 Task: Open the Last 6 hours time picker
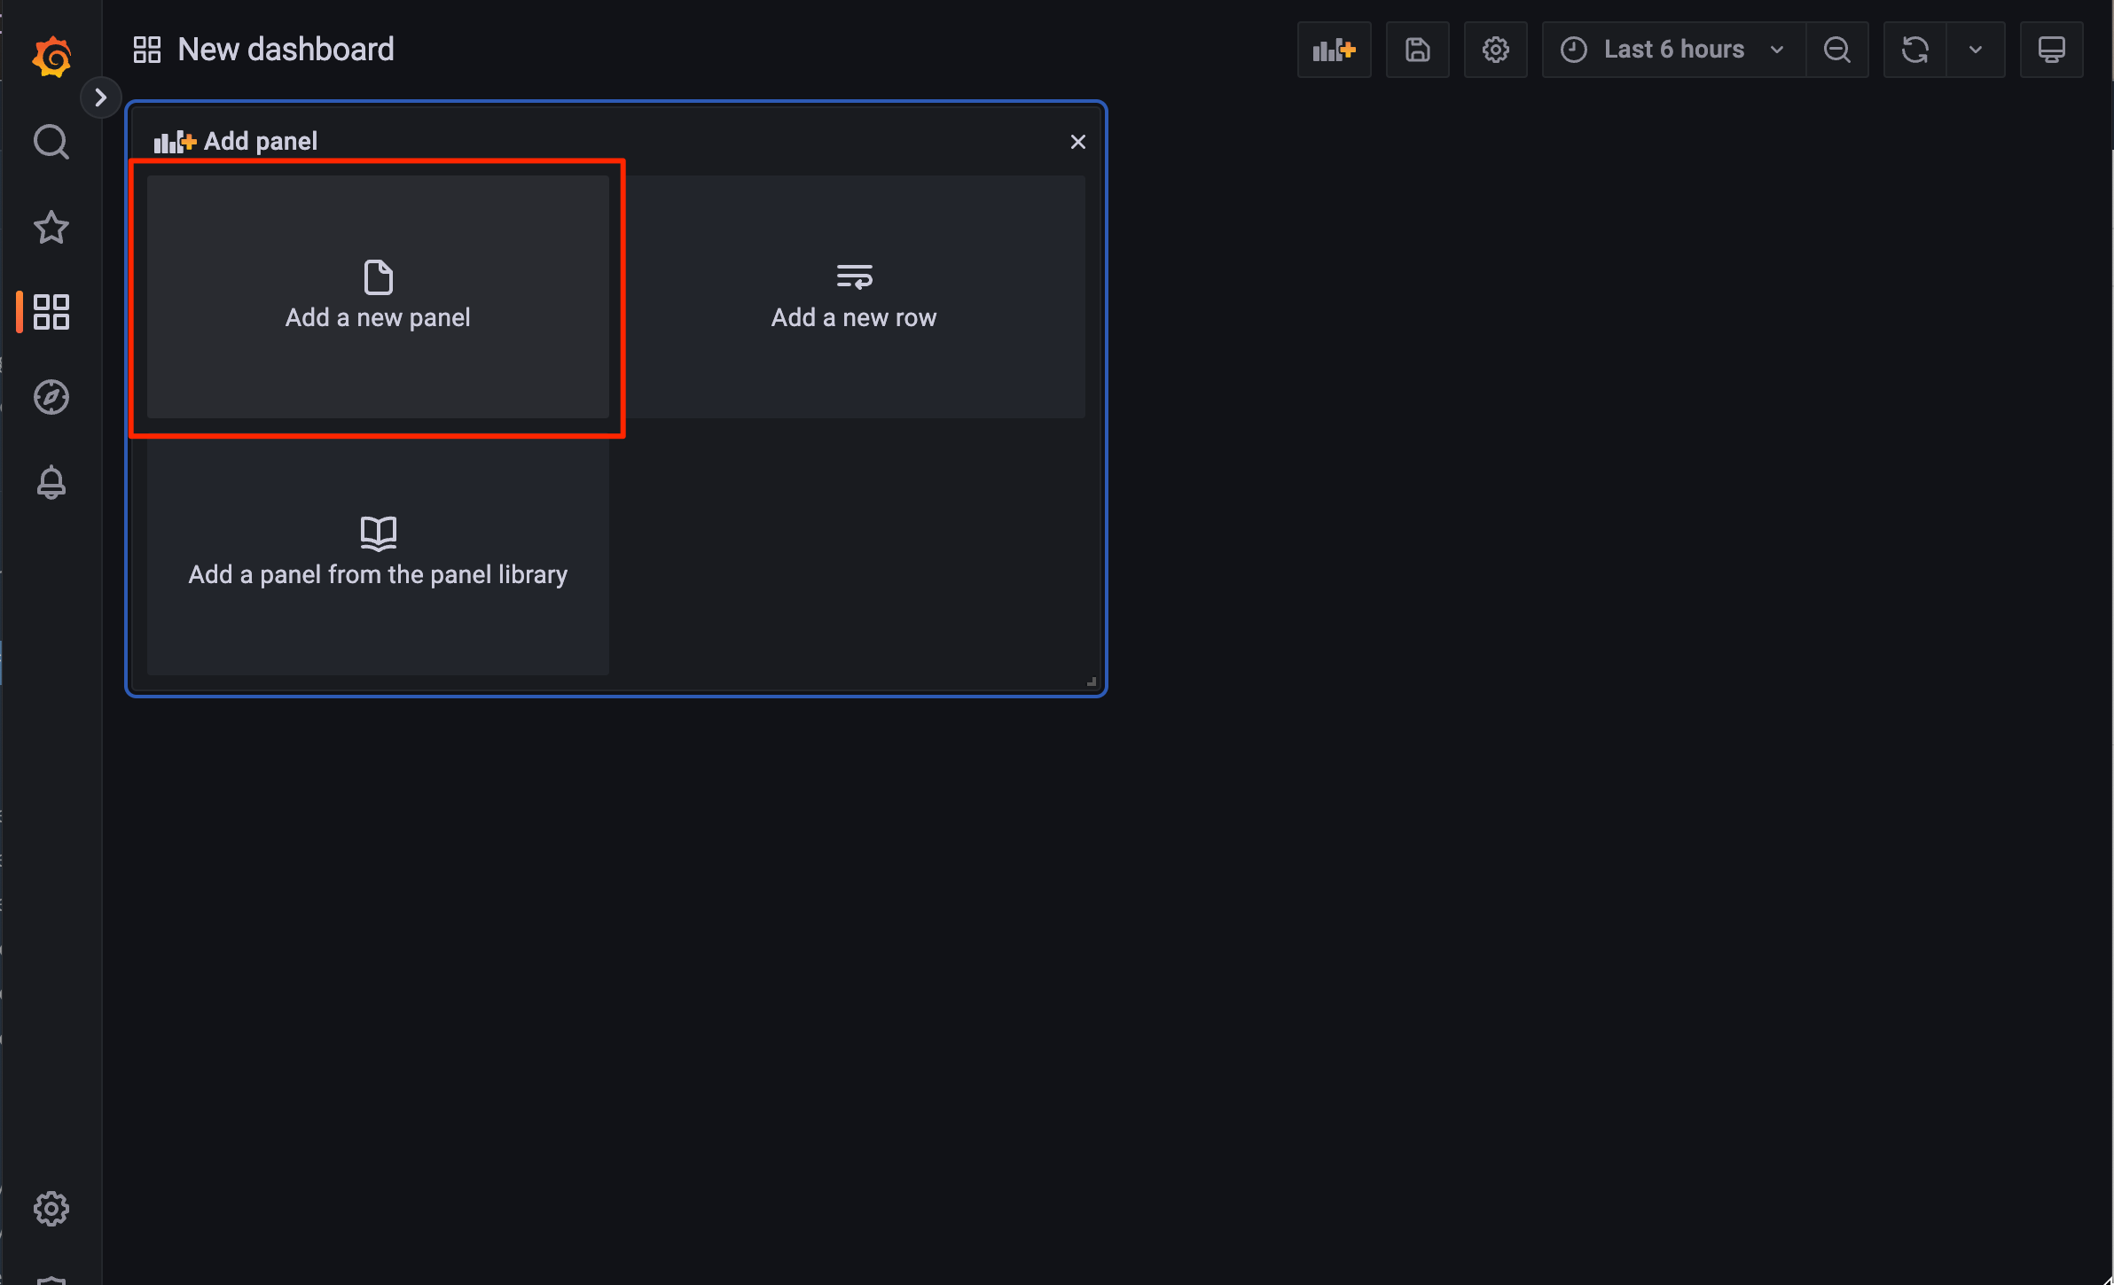pos(1672,50)
